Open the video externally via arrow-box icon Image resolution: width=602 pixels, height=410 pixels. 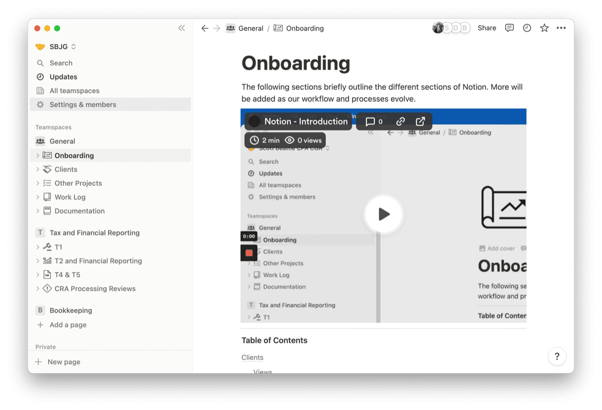[x=420, y=121]
